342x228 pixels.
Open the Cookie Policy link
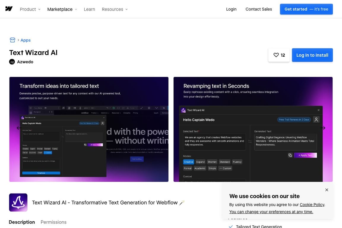(x=312, y=205)
